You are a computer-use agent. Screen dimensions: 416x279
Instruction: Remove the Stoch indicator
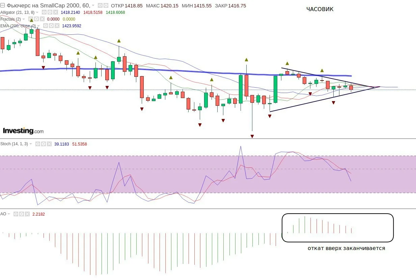tap(49, 144)
